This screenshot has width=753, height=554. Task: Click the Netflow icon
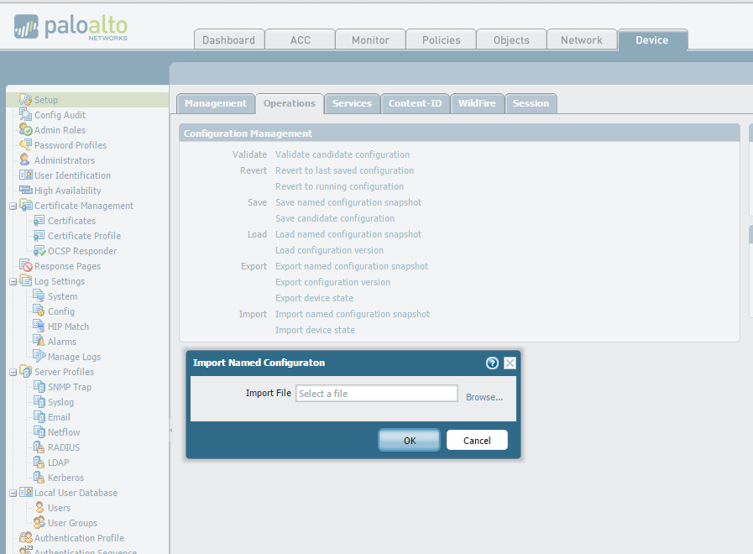[39, 431]
